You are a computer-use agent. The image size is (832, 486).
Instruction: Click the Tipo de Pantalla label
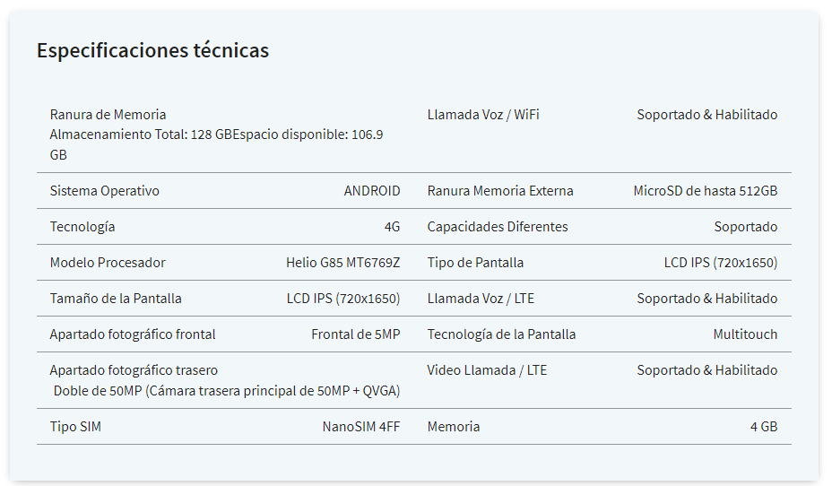[x=475, y=263]
